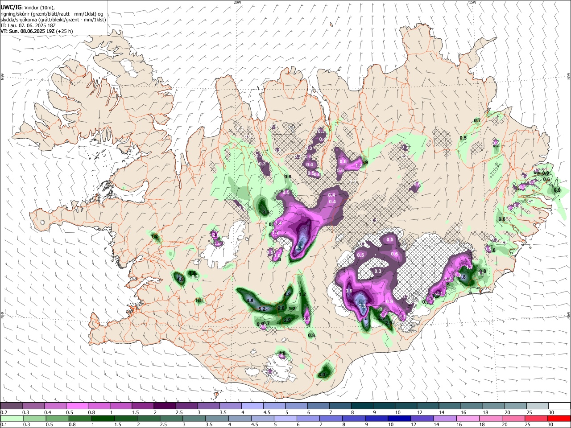Click the 'IT: Lau. 07. 06. 2025 18Z' line
This screenshot has height=428, width=571.
click(x=28, y=25)
